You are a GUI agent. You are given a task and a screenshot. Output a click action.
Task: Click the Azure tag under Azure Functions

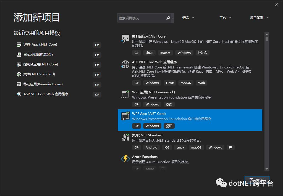(x=150, y=169)
